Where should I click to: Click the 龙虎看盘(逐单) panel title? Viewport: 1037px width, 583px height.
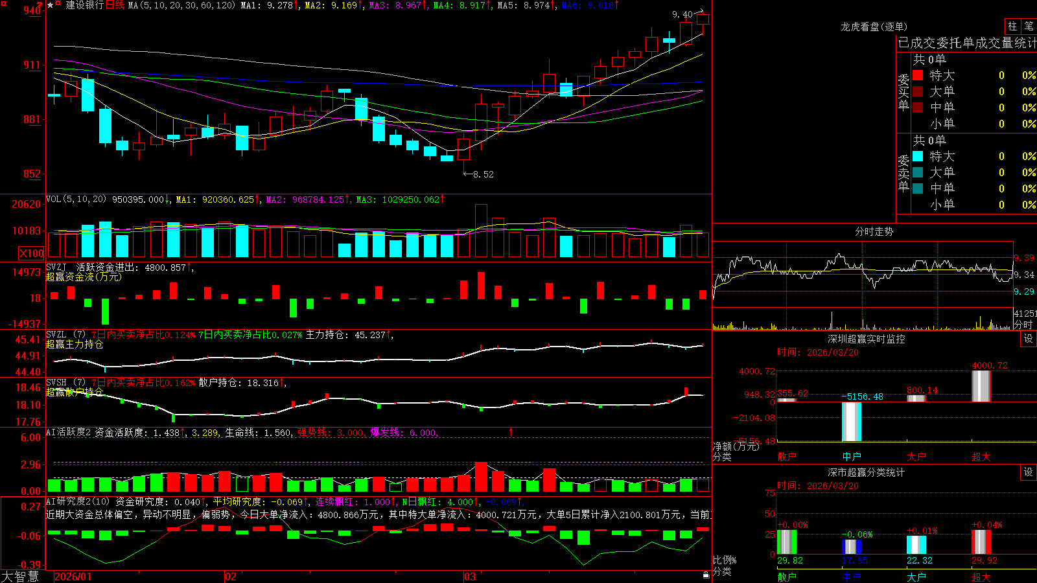pyautogui.click(x=874, y=27)
